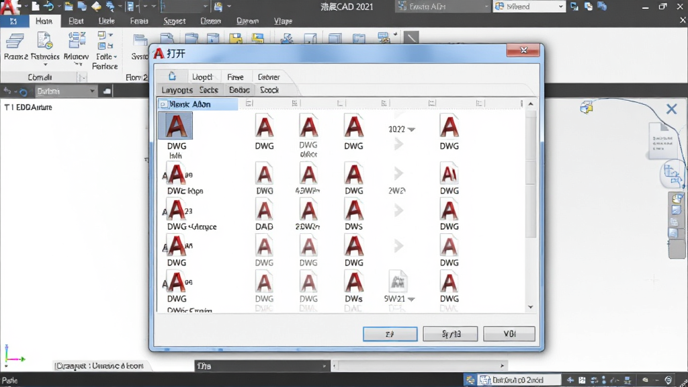Select the Lanyogts sub-tab
This screenshot has height=387, width=688.
click(177, 90)
